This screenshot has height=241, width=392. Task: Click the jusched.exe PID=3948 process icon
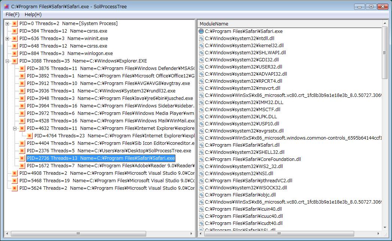22,98
